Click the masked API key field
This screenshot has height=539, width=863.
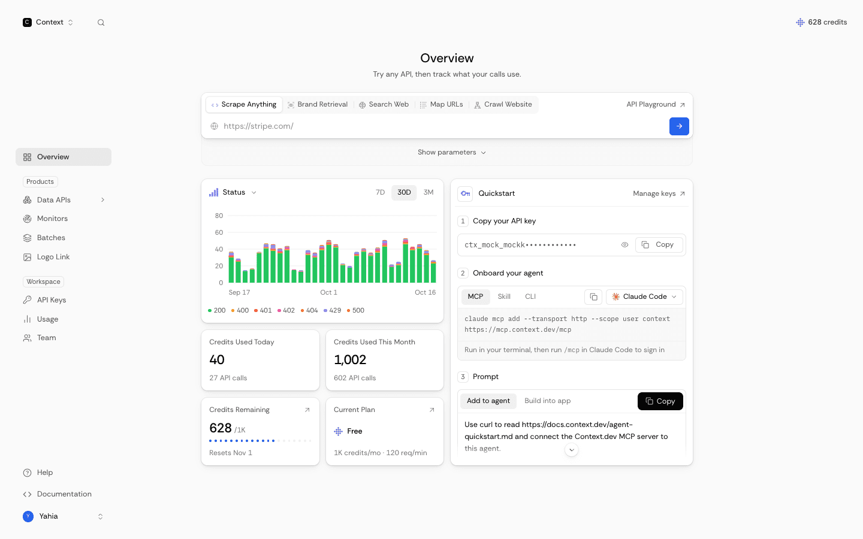572,245
